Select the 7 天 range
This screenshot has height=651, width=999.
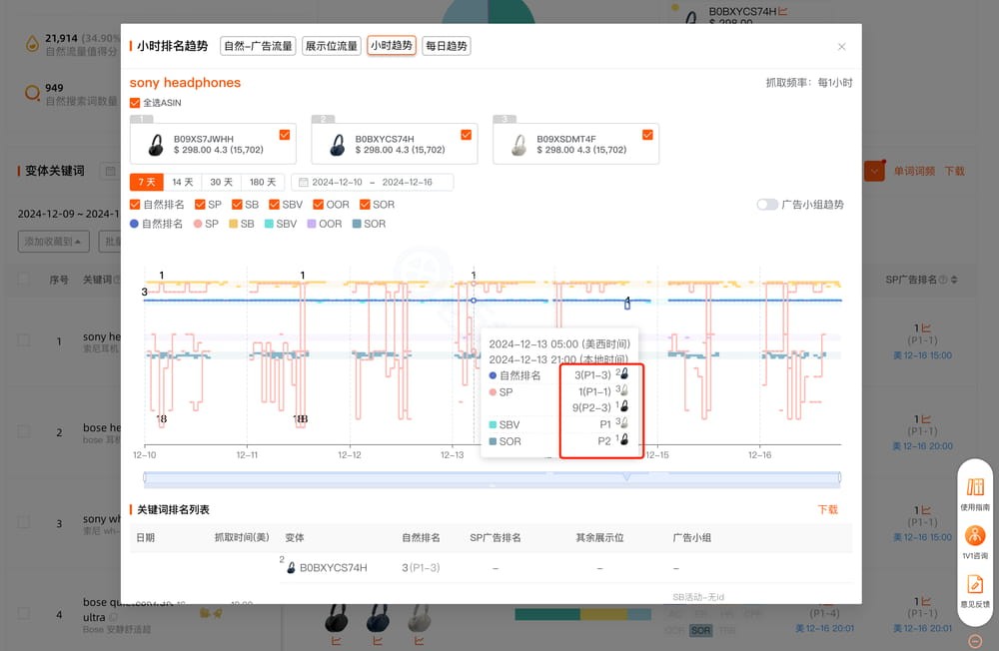[x=147, y=182]
